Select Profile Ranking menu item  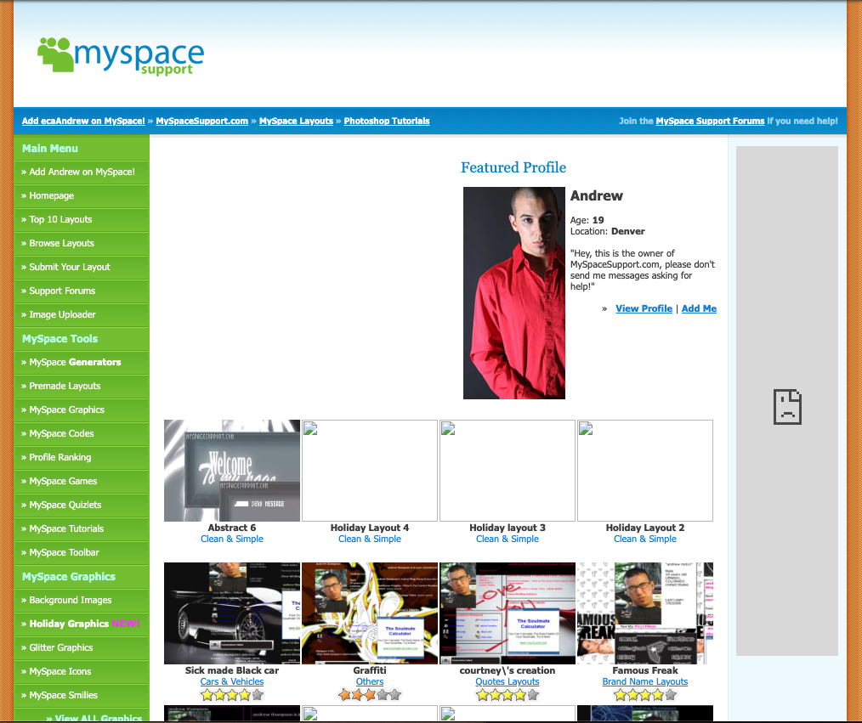click(x=82, y=458)
